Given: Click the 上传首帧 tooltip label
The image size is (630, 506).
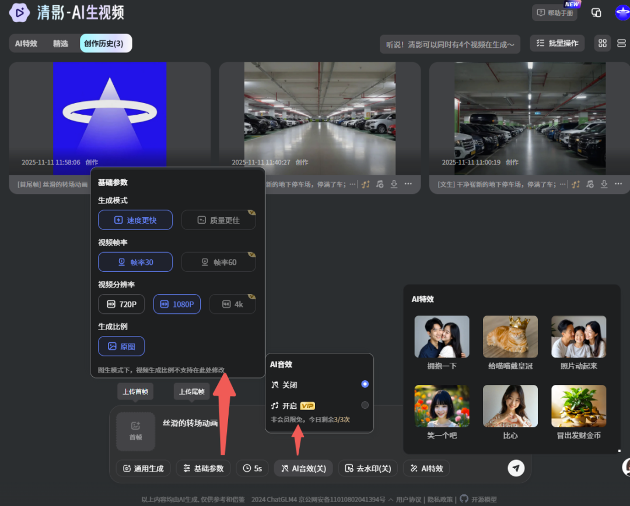Looking at the screenshot, I should point(135,391).
